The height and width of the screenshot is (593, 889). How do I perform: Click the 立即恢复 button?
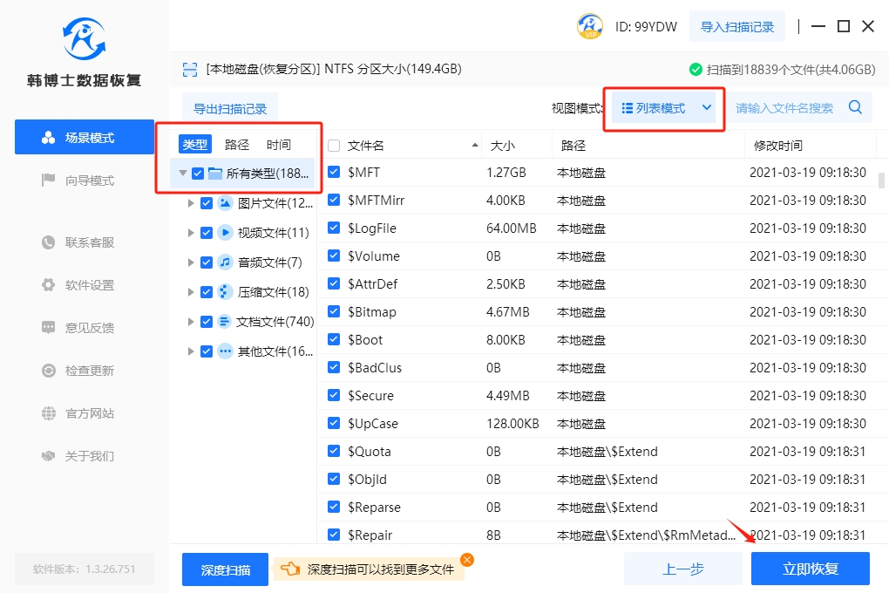tap(810, 569)
